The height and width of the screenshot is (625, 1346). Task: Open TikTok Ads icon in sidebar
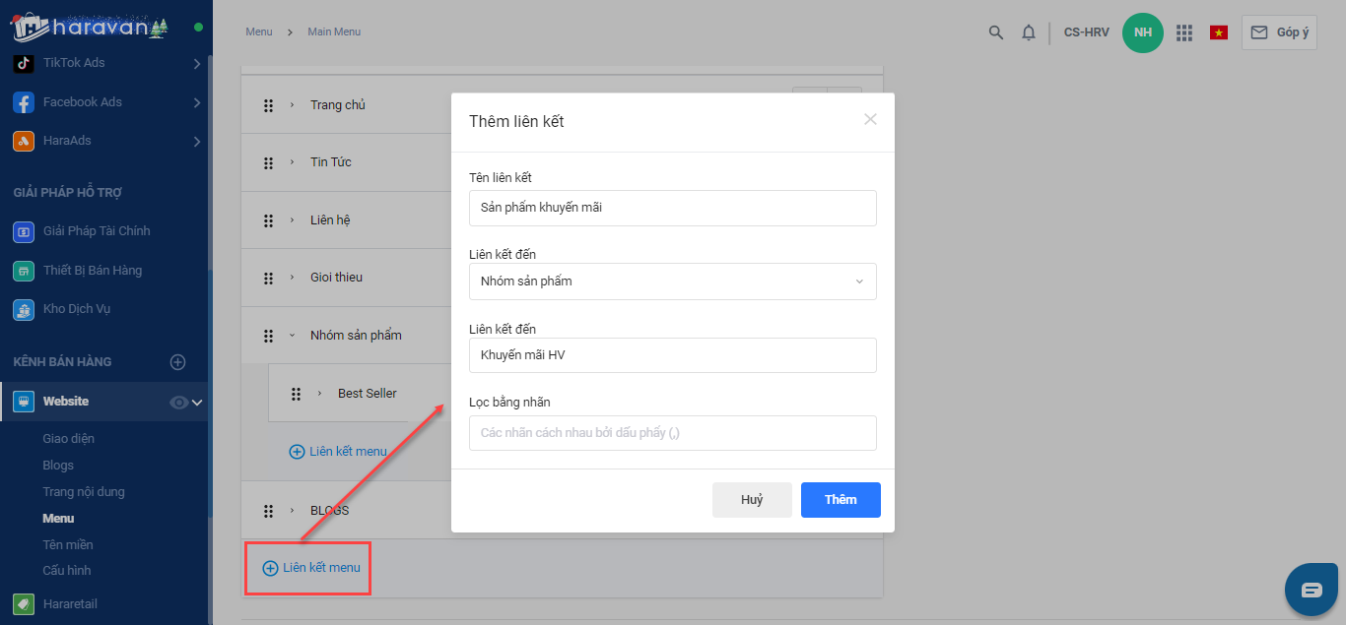click(24, 63)
